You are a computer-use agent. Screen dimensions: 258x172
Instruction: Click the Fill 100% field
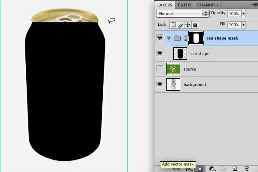point(234,25)
